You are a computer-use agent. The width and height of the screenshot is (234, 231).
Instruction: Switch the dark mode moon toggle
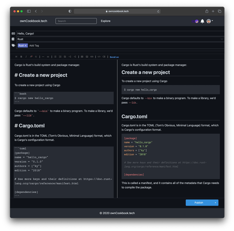point(195,21)
